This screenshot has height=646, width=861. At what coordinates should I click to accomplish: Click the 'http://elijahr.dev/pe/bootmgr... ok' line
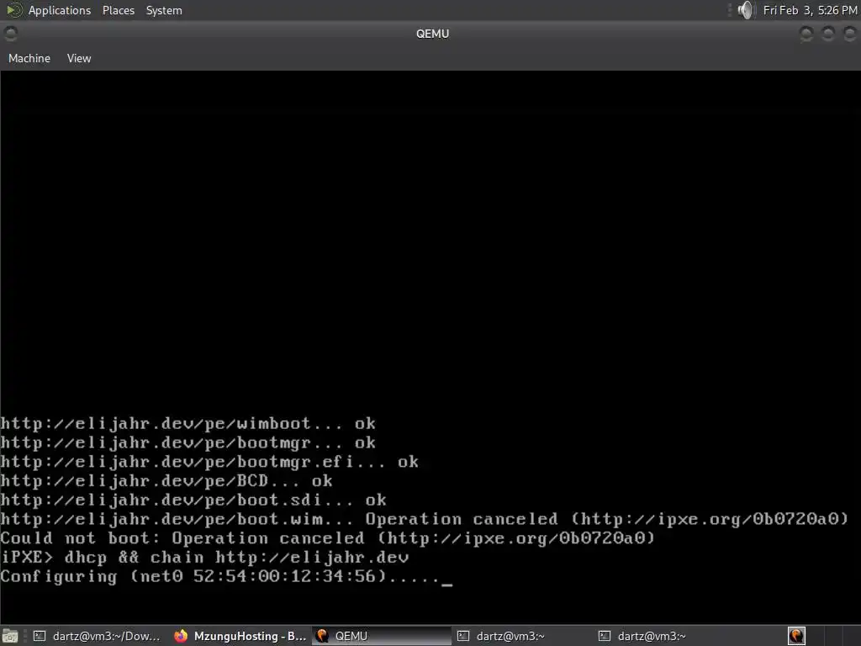click(x=188, y=442)
